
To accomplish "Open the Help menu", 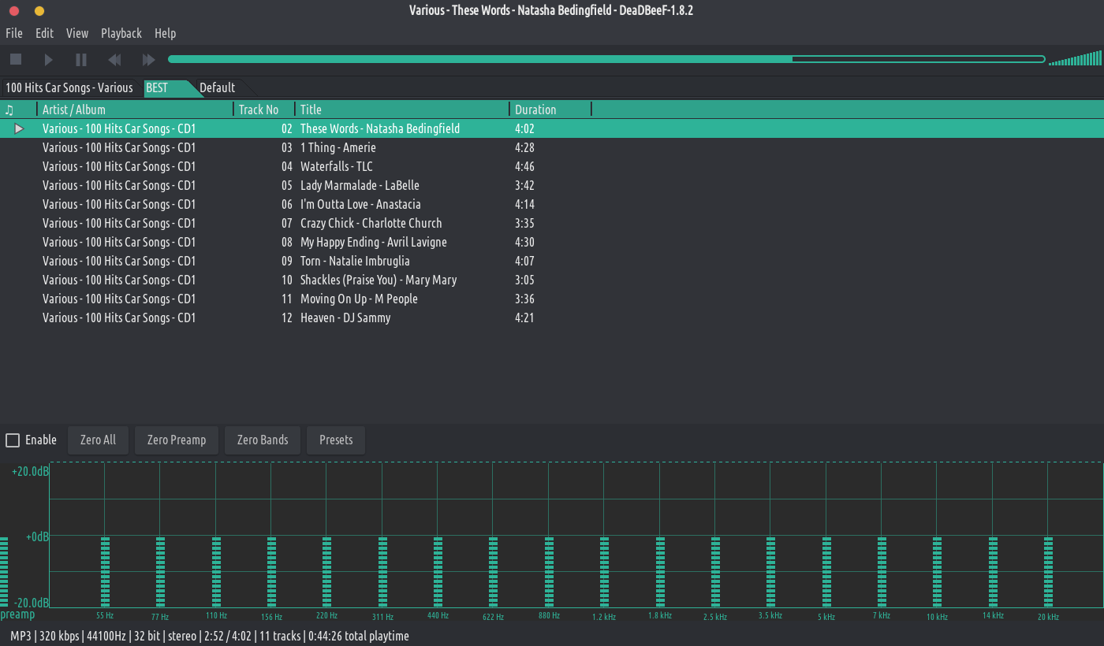I will [x=165, y=33].
